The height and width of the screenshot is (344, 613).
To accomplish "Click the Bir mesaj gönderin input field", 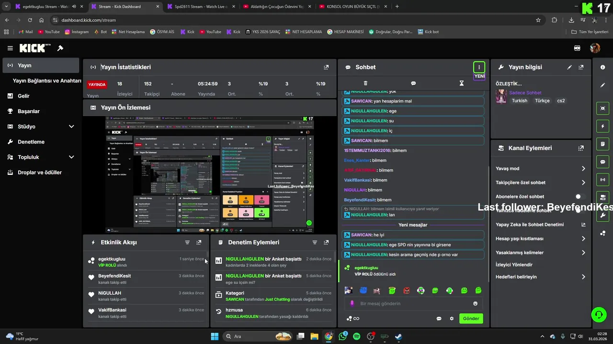I will coord(413,303).
